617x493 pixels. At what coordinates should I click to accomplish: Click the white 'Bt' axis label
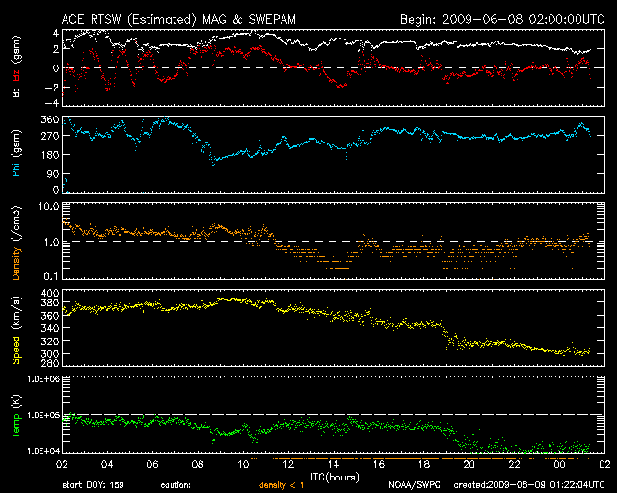click(16, 93)
